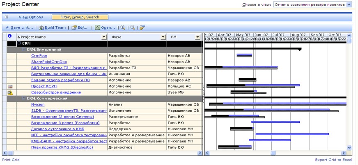This screenshot has height=165, width=358.
Task: Switch to the View Options tab
Action: pos(31,17)
